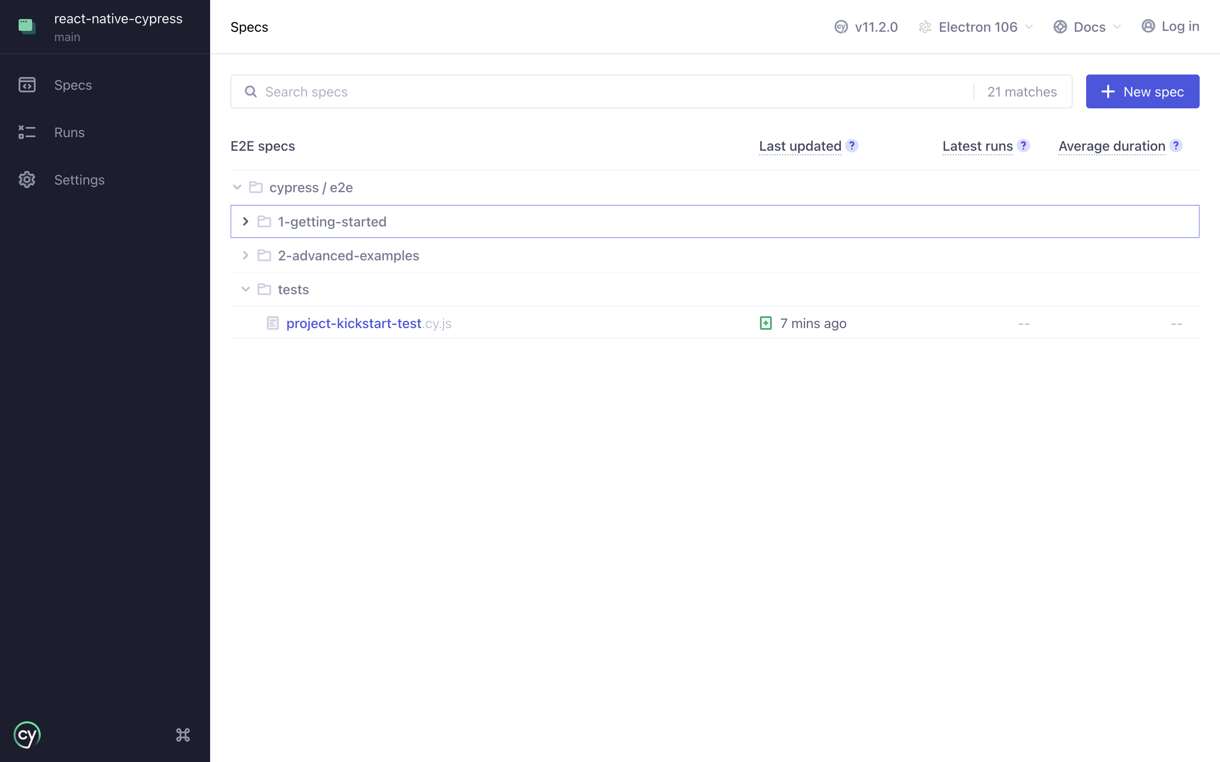The height and width of the screenshot is (762, 1220).
Task: Toggle the cypress/e2e folder collapse
Action: (237, 187)
